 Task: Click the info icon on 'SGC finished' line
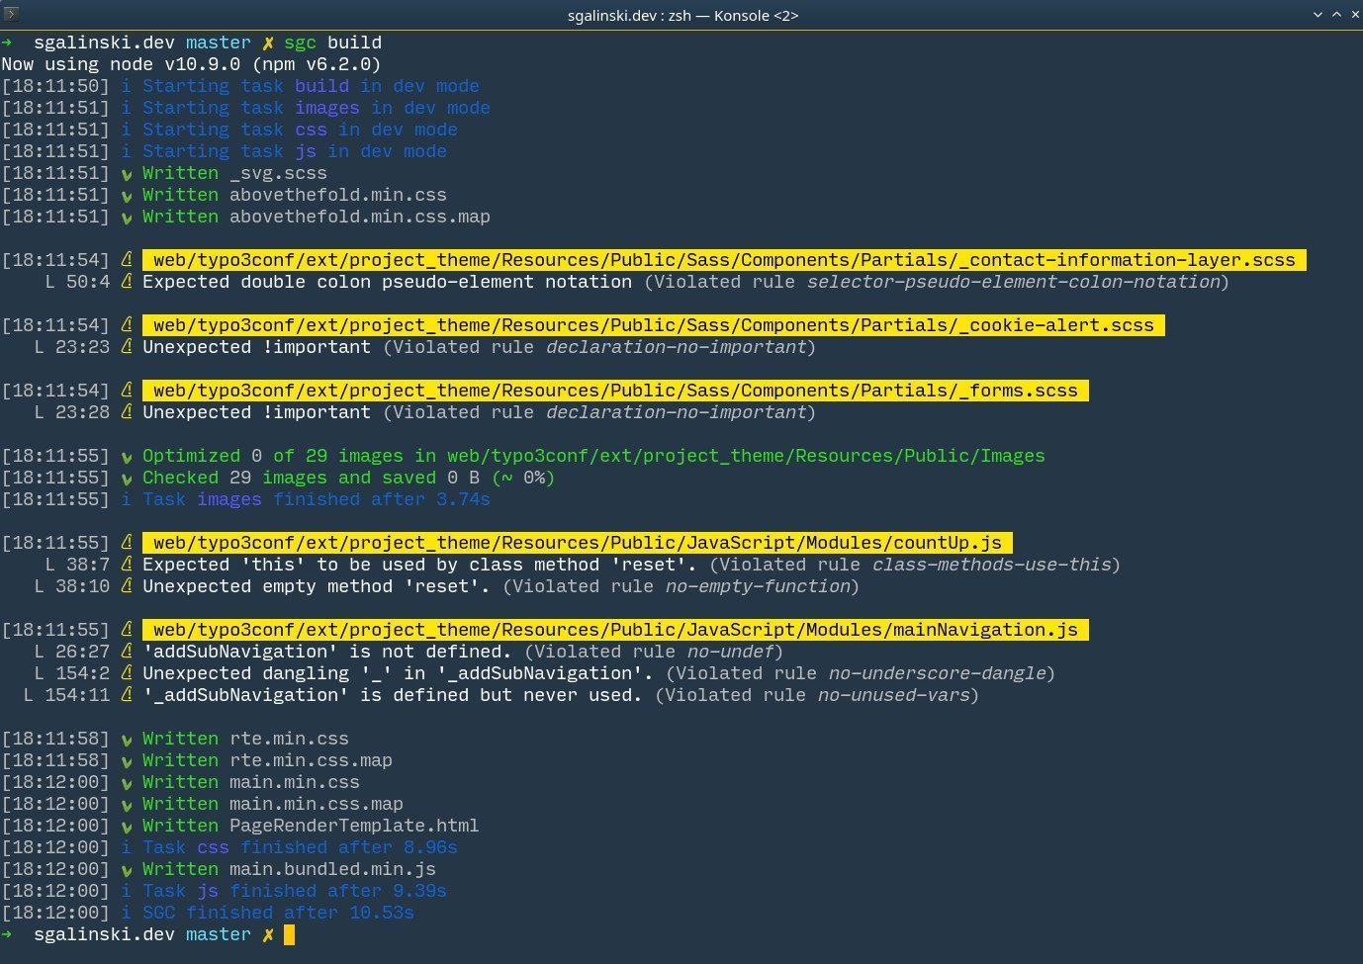pyautogui.click(x=126, y=913)
